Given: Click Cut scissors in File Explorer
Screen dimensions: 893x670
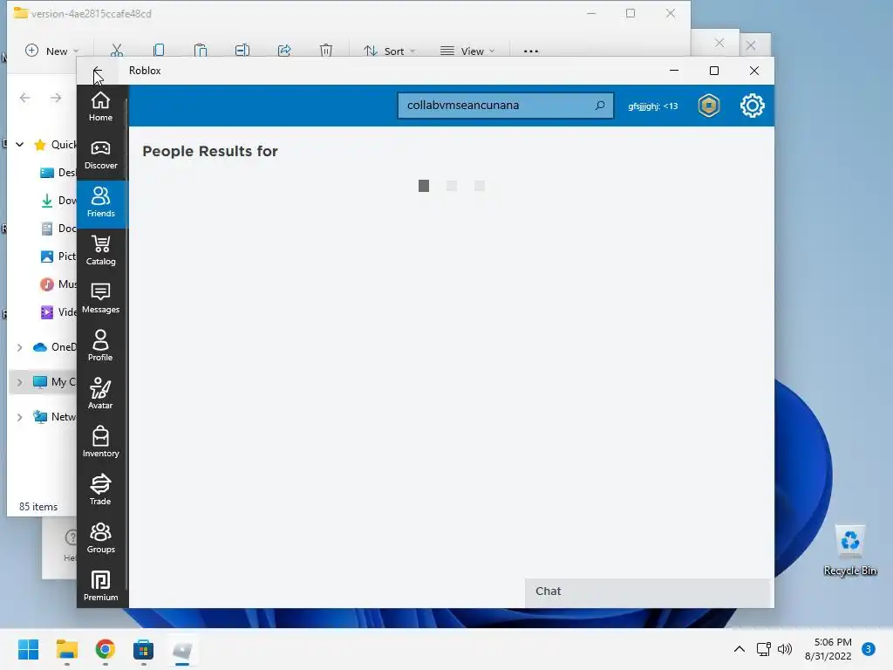Looking at the screenshot, I should click(x=117, y=51).
